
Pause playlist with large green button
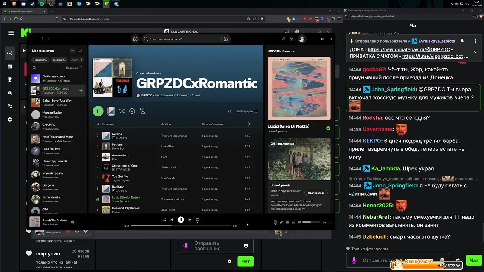tap(98, 111)
